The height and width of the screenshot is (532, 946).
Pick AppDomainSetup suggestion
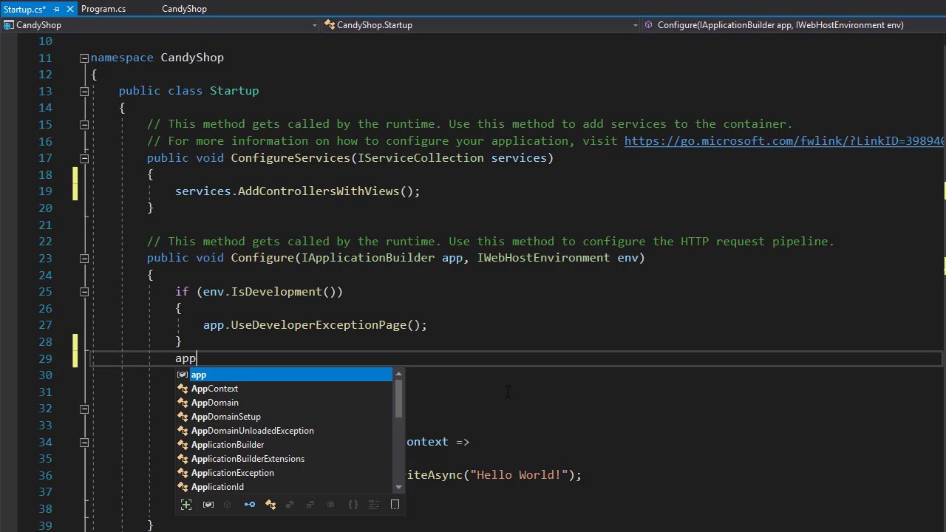tap(285, 417)
